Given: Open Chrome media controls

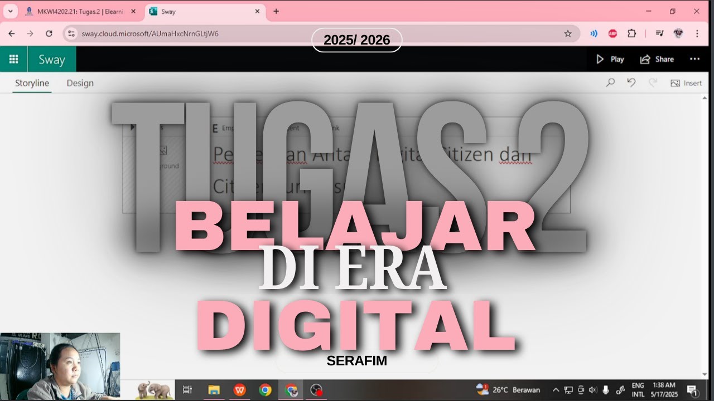Looking at the screenshot, I should (x=659, y=33).
